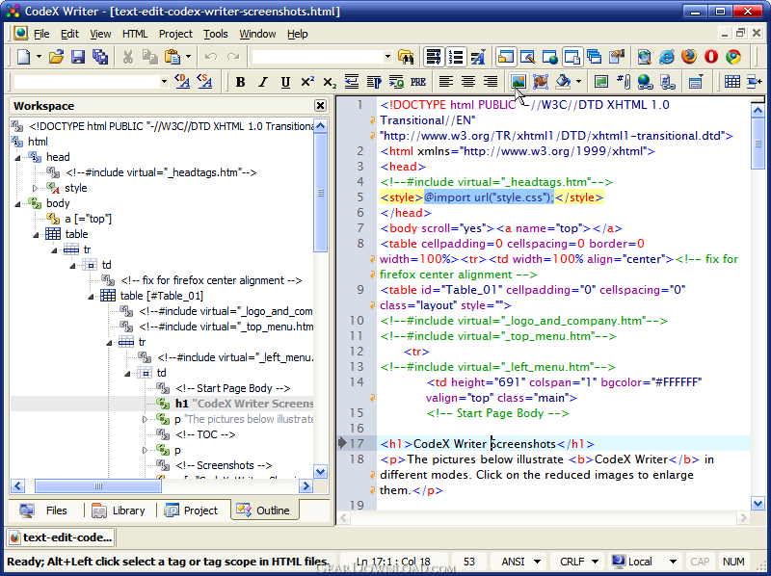The height and width of the screenshot is (576, 771).
Task: Expand the style node in outline tree
Action: pos(36,188)
